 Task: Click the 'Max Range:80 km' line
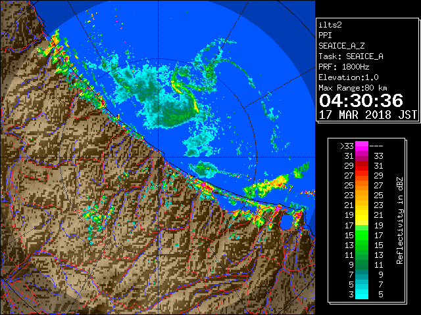(x=353, y=88)
